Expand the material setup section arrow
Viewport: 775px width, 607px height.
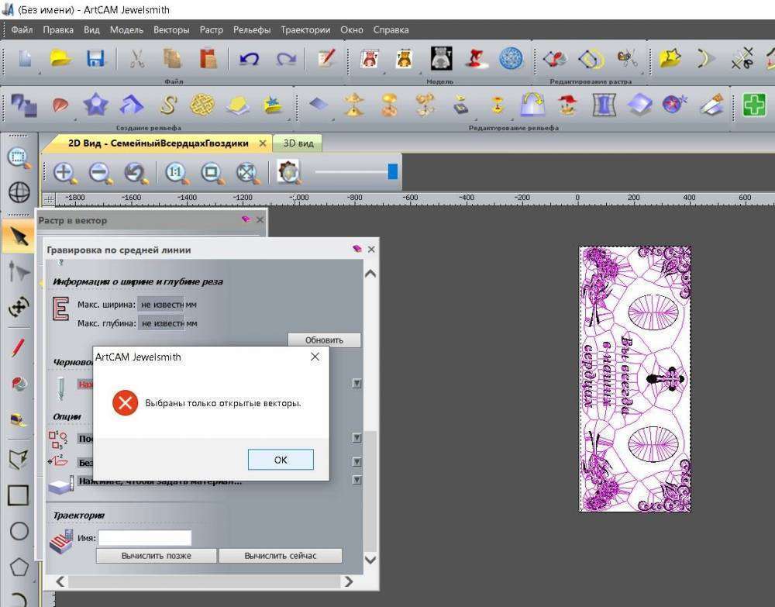coord(356,480)
